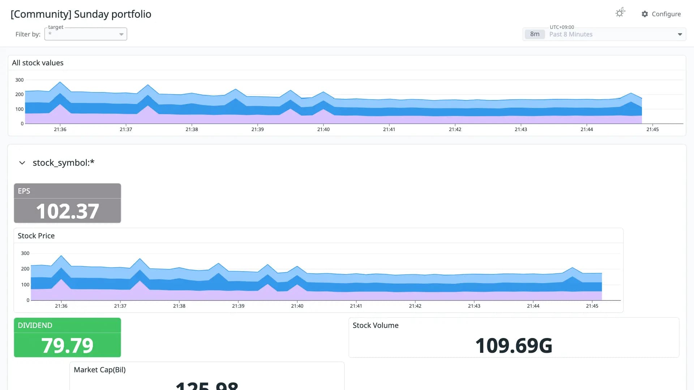
Task: Click the UTC+09:00 timezone label
Action: click(562, 27)
